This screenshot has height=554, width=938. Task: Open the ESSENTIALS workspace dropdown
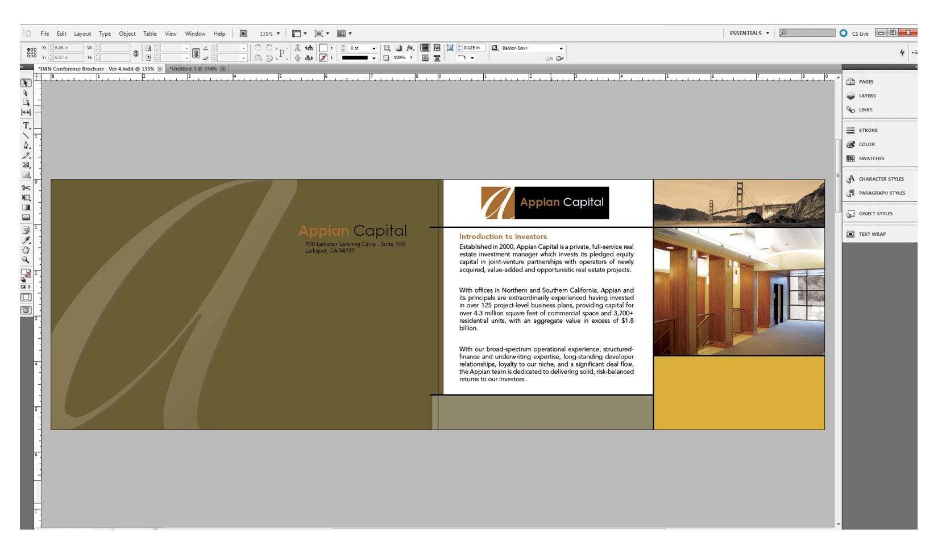click(749, 33)
